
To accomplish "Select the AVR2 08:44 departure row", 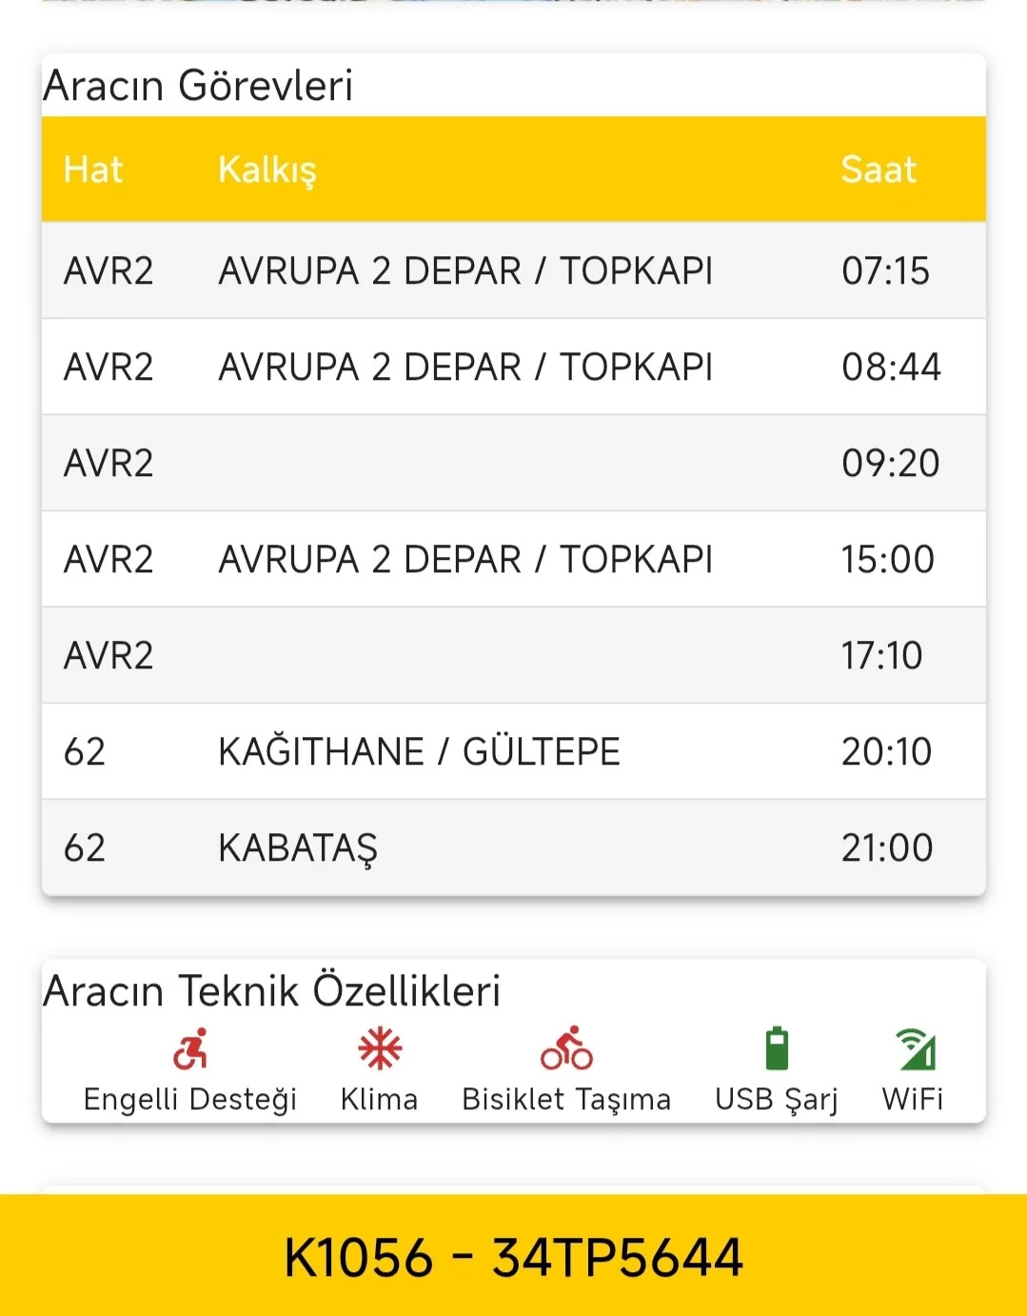I will (x=513, y=367).
